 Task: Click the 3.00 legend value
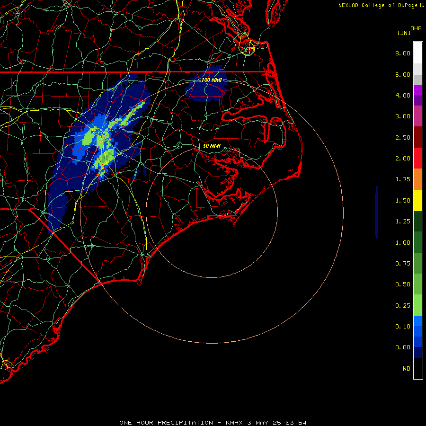click(403, 116)
